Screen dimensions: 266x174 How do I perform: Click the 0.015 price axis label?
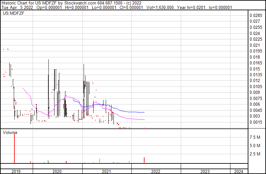click(x=255, y=69)
